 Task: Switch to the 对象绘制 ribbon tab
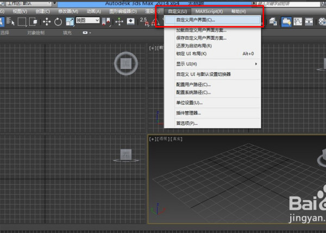36,33
